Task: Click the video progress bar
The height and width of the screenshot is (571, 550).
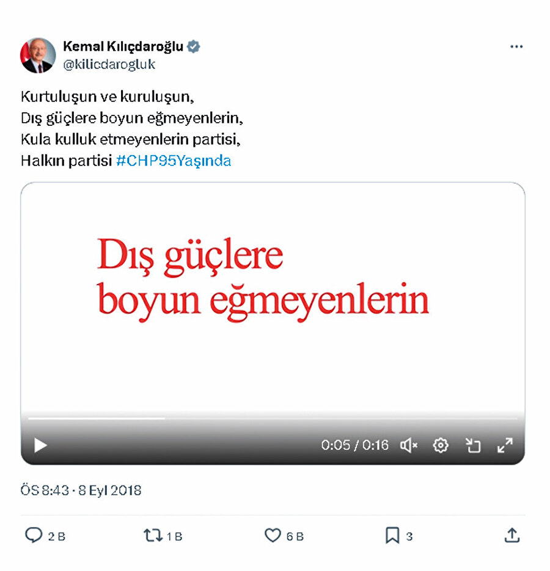Action: point(273,419)
